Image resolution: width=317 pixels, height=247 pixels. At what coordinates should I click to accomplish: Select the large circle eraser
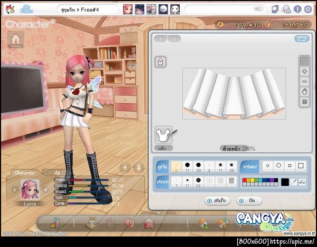point(278,166)
